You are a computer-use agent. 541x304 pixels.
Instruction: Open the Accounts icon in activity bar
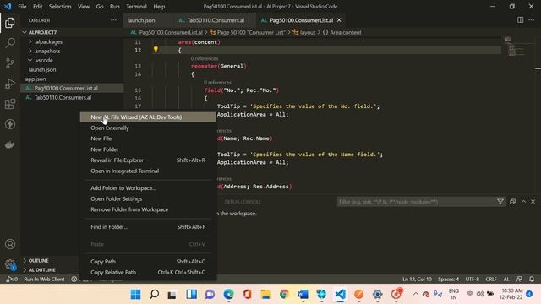[x=10, y=244]
